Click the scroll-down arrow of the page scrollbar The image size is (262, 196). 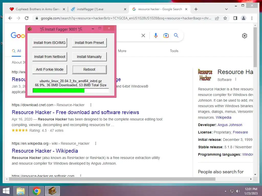click(x=255, y=175)
